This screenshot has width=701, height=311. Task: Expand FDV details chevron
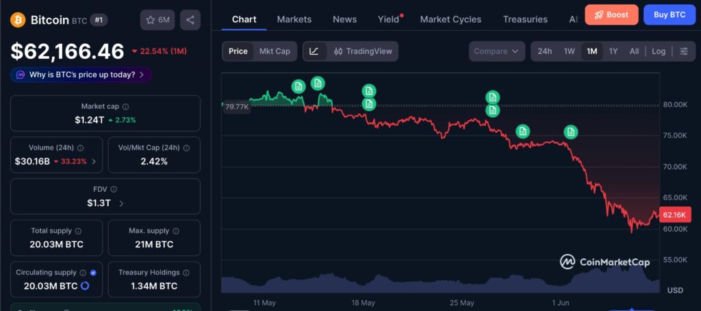[122, 203]
